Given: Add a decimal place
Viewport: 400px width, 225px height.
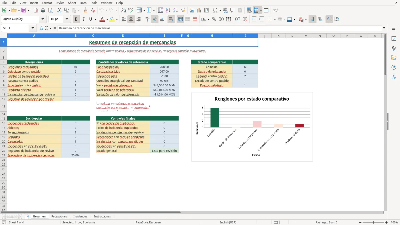Looking at the screenshot, I should [x=238, y=19].
